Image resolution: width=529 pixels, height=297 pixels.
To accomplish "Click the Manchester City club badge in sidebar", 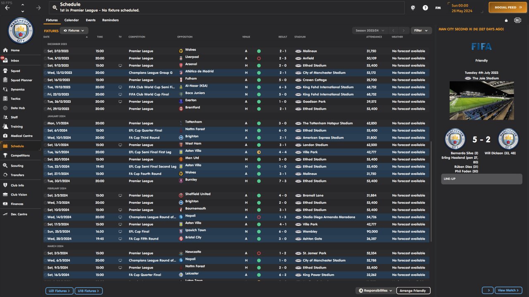I will coord(20,31).
